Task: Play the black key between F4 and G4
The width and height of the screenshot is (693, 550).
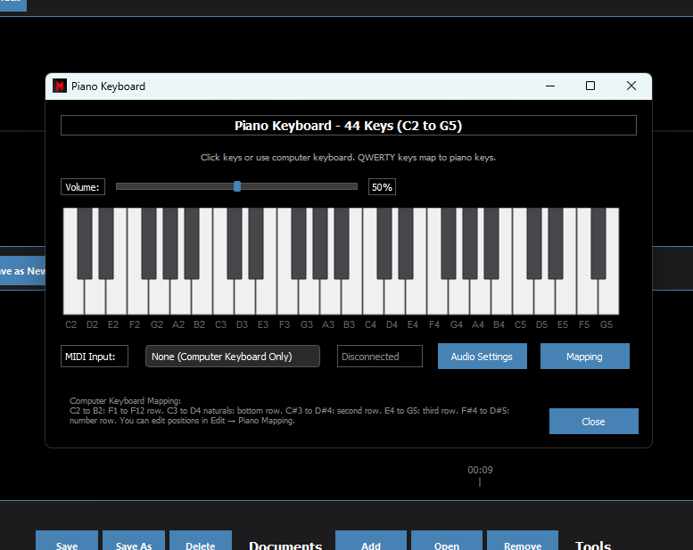Action: [x=448, y=242]
